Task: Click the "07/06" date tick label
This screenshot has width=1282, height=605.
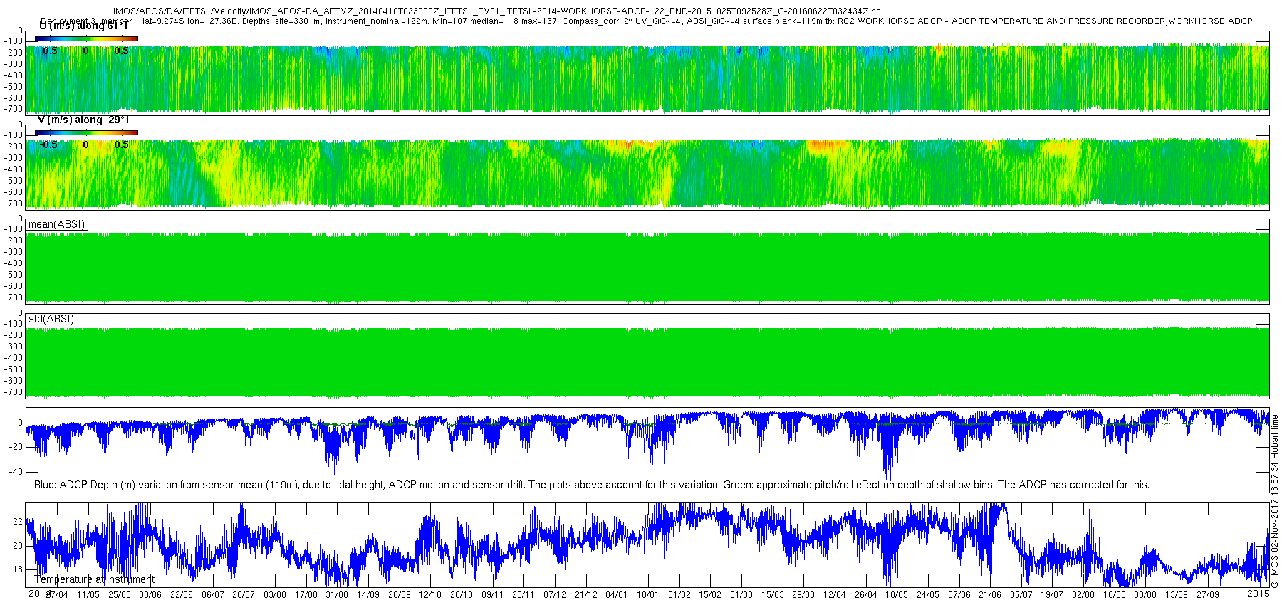Action: point(959,595)
